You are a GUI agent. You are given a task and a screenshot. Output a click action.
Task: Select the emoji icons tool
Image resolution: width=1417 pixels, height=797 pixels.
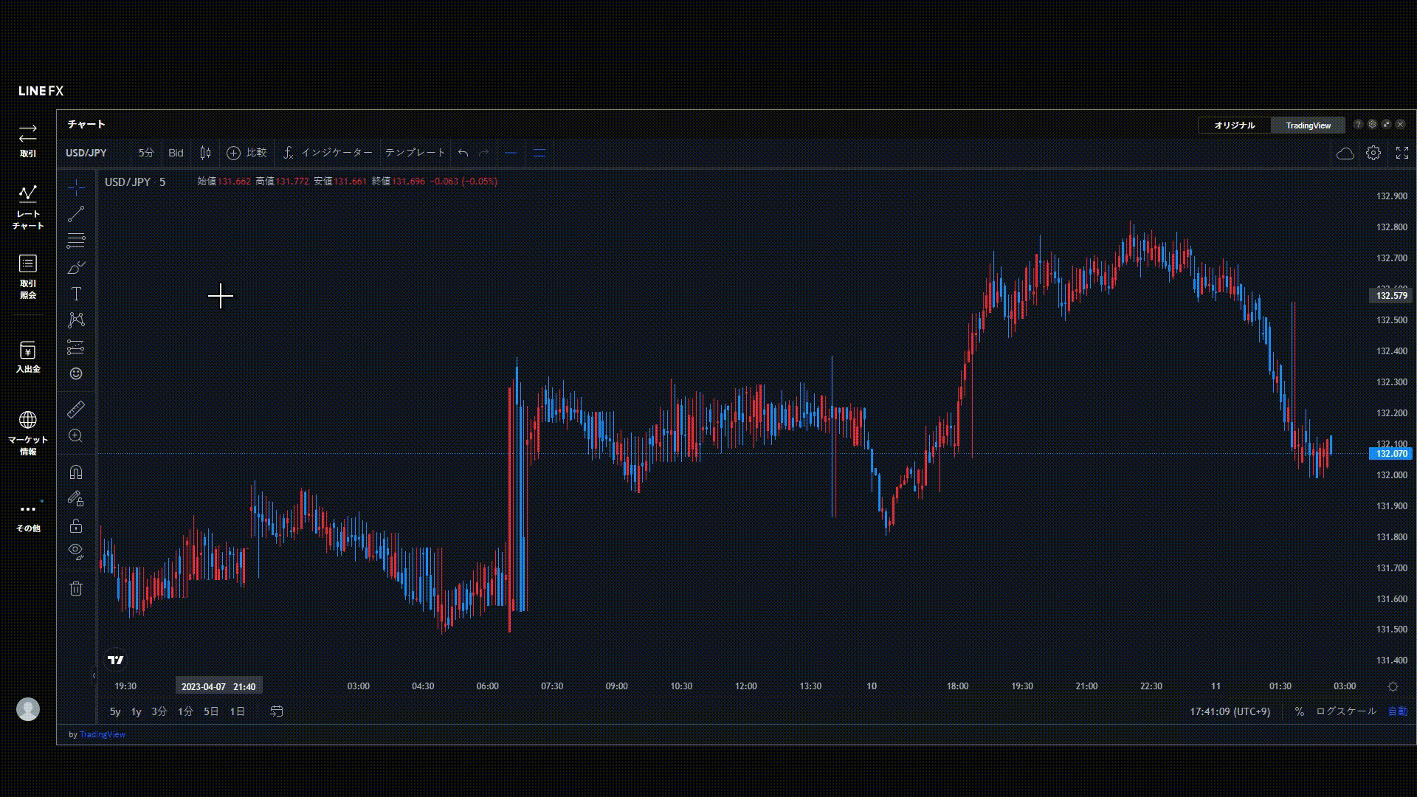pyautogui.click(x=76, y=373)
